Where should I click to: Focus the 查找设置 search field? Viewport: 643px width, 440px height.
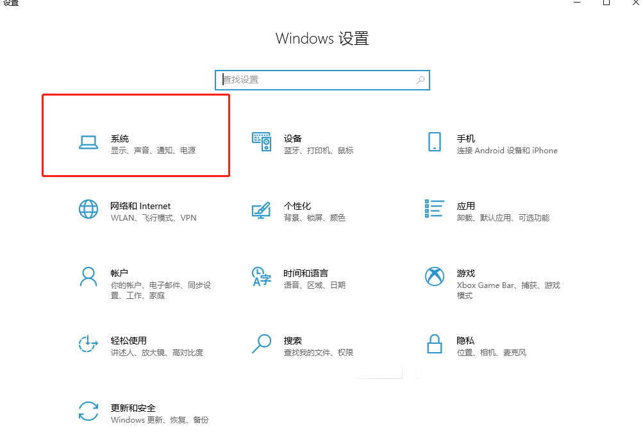pos(322,80)
